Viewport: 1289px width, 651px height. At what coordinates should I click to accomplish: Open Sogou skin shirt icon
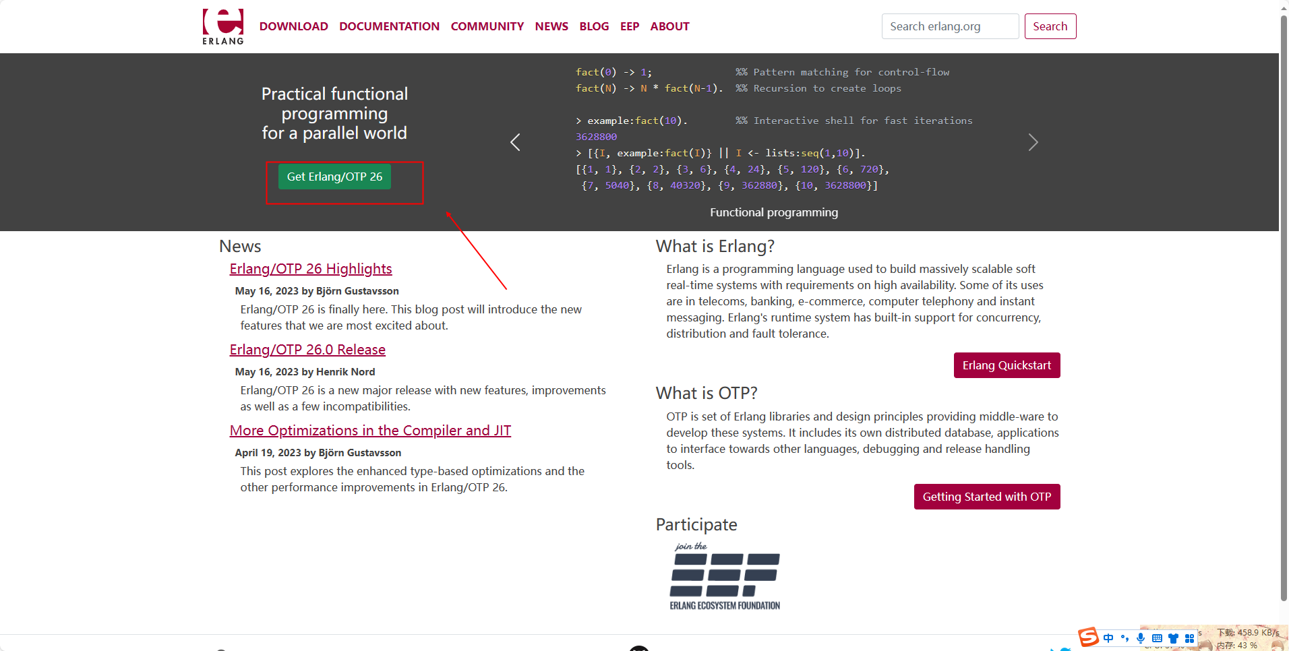1173,638
